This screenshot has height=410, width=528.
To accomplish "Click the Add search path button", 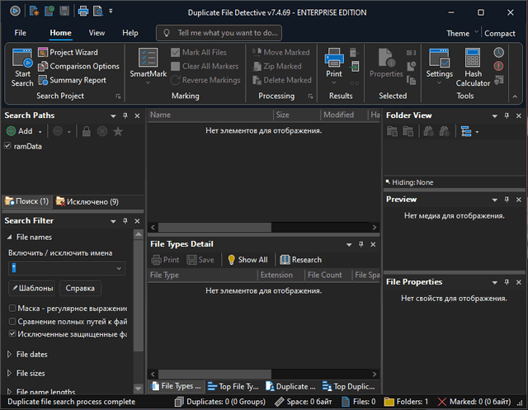I will click(20, 131).
